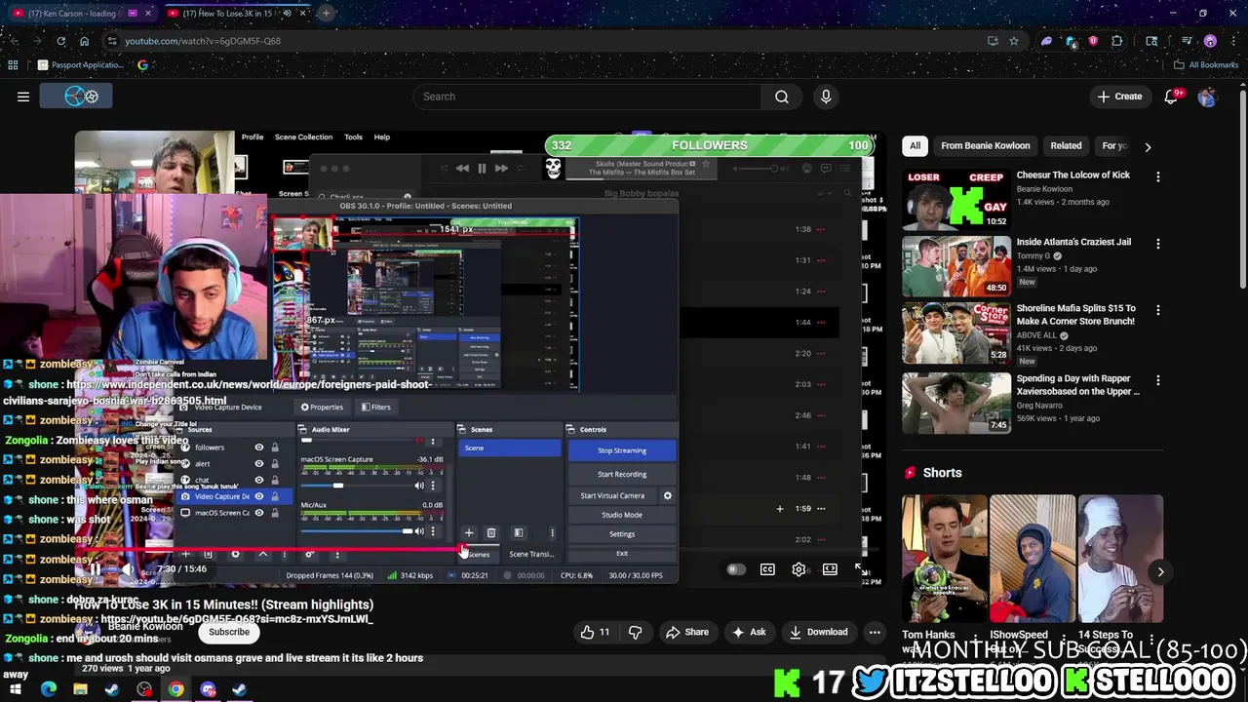Focus the YouTube search input field
This screenshot has width=1248, height=702.
point(588,97)
